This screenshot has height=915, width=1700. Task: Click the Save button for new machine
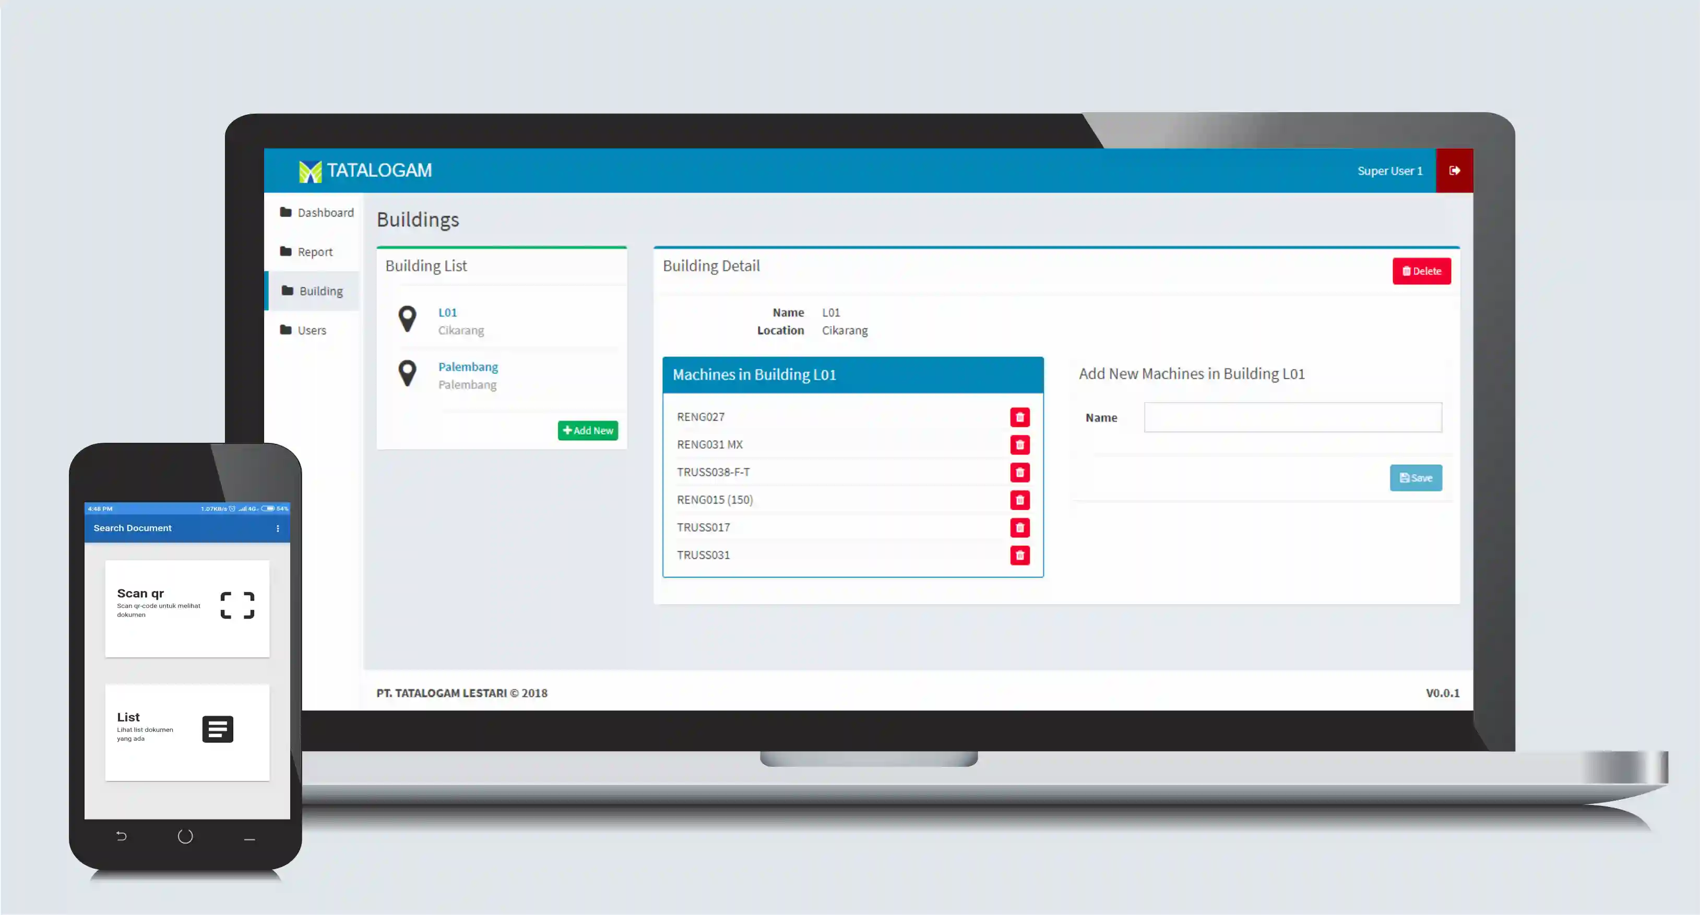[1416, 478]
